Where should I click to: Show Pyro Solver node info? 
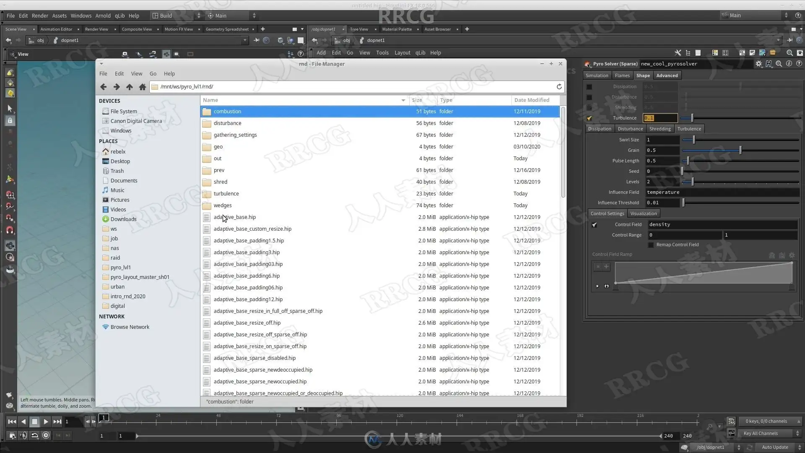[789, 64]
